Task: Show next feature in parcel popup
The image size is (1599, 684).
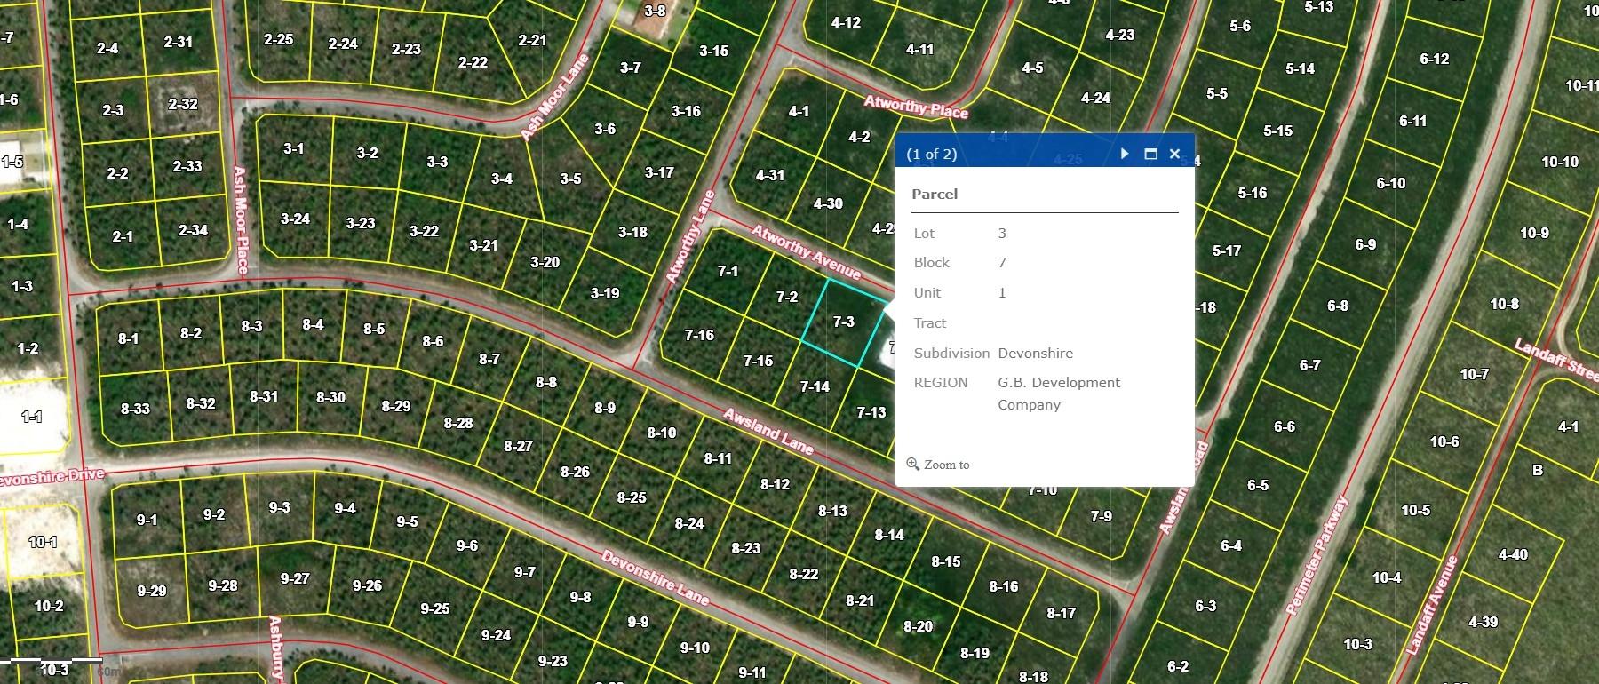Action: [x=1125, y=154]
